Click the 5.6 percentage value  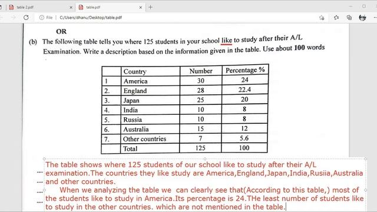(x=244, y=138)
